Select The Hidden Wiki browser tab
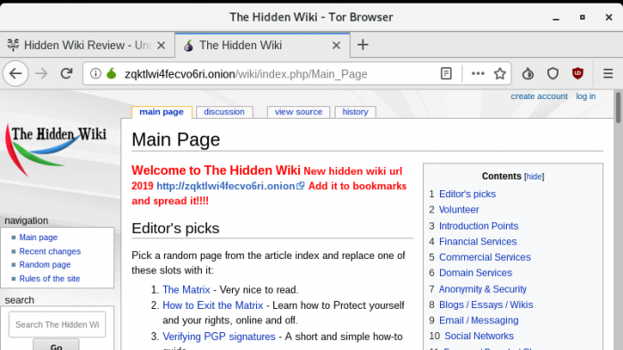Image resolution: width=623 pixels, height=350 pixels. point(262,46)
